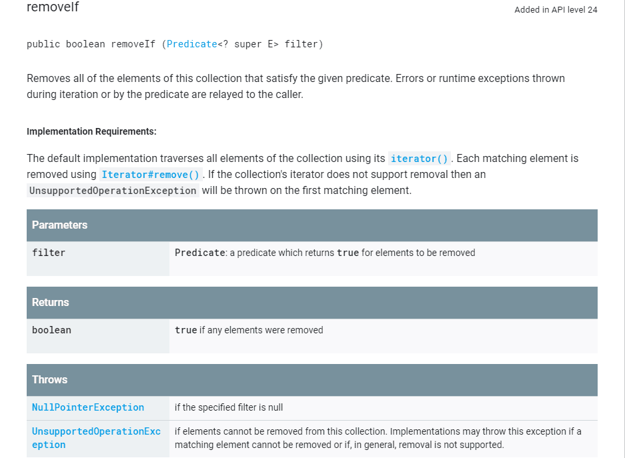Click the removeIf method heading
Image resolution: width=625 pixels, height=458 pixels.
pos(53,7)
